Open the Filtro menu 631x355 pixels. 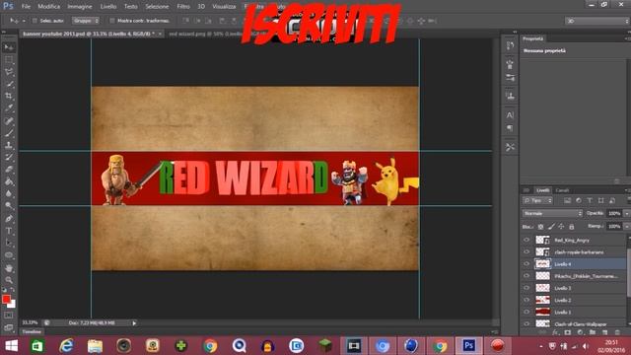pyautogui.click(x=183, y=7)
